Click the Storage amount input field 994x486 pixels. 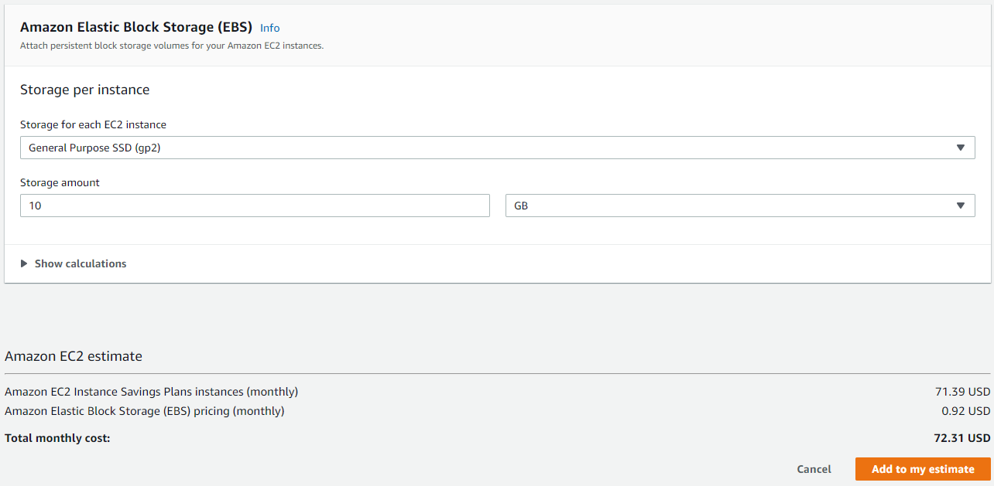point(255,206)
